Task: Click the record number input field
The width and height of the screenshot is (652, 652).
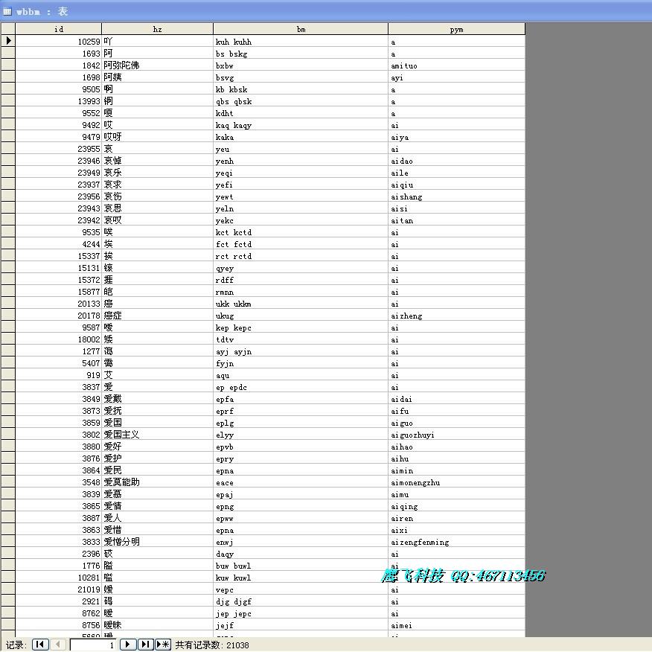Action: click(93, 645)
